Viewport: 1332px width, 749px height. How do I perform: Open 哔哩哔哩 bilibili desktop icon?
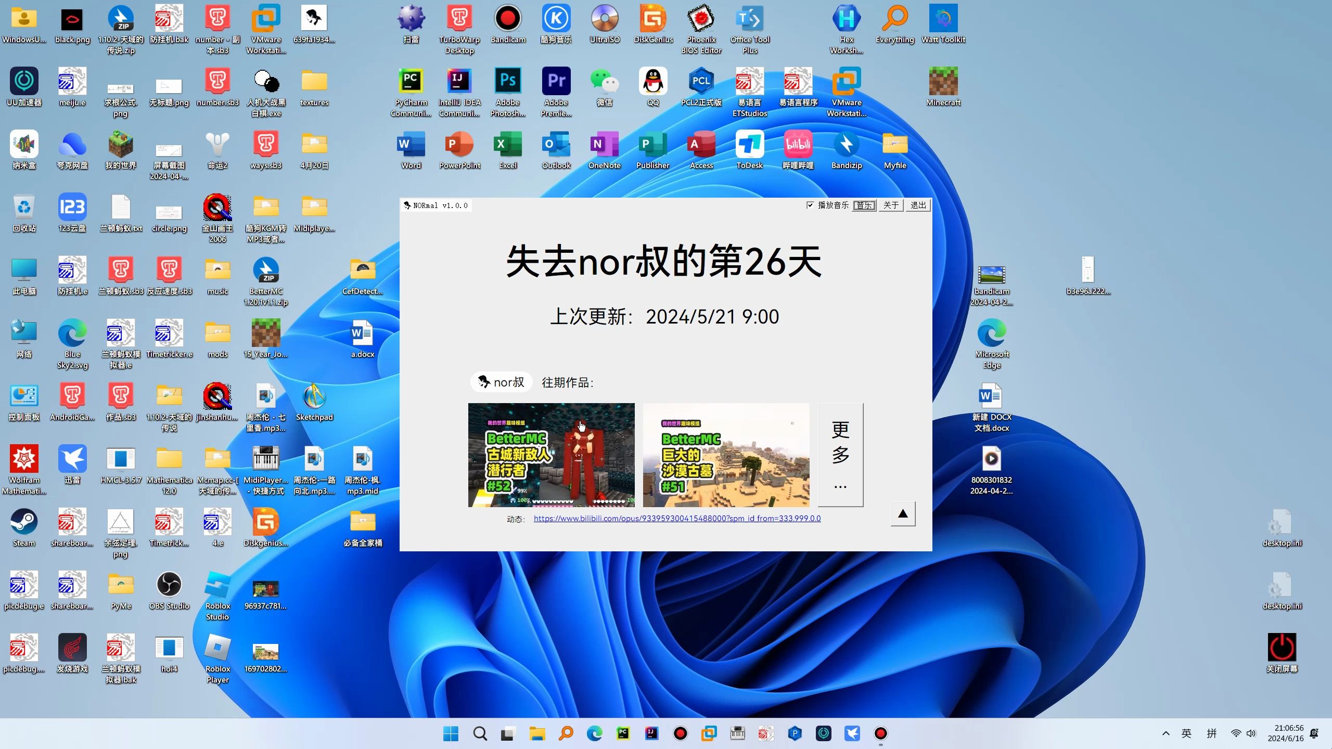coord(798,151)
